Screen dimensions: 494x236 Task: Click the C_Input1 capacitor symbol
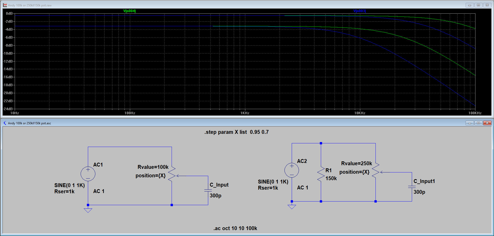point(412,187)
